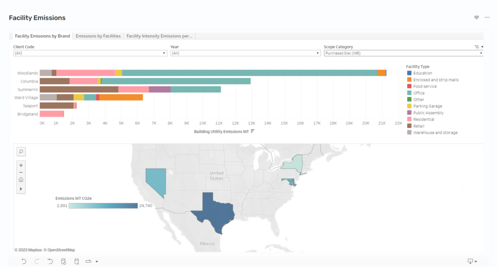The width and height of the screenshot is (498, 267).
Task: Open the Year filter dropdown
Action: pos(246,53)
